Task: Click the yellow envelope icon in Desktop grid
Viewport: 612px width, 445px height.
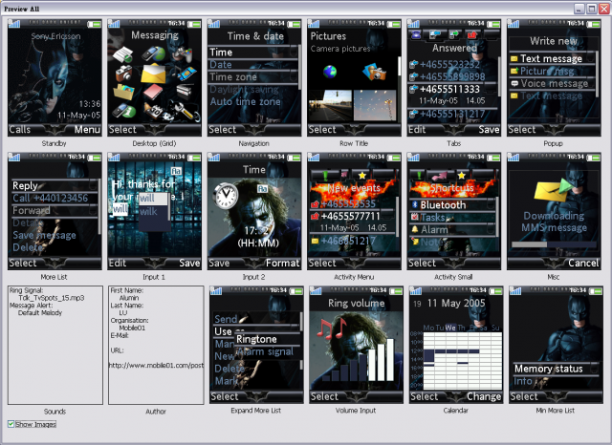Action: (153, 73)
